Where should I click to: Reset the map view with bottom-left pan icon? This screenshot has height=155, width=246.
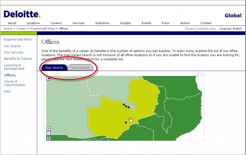tap(48, 138)
